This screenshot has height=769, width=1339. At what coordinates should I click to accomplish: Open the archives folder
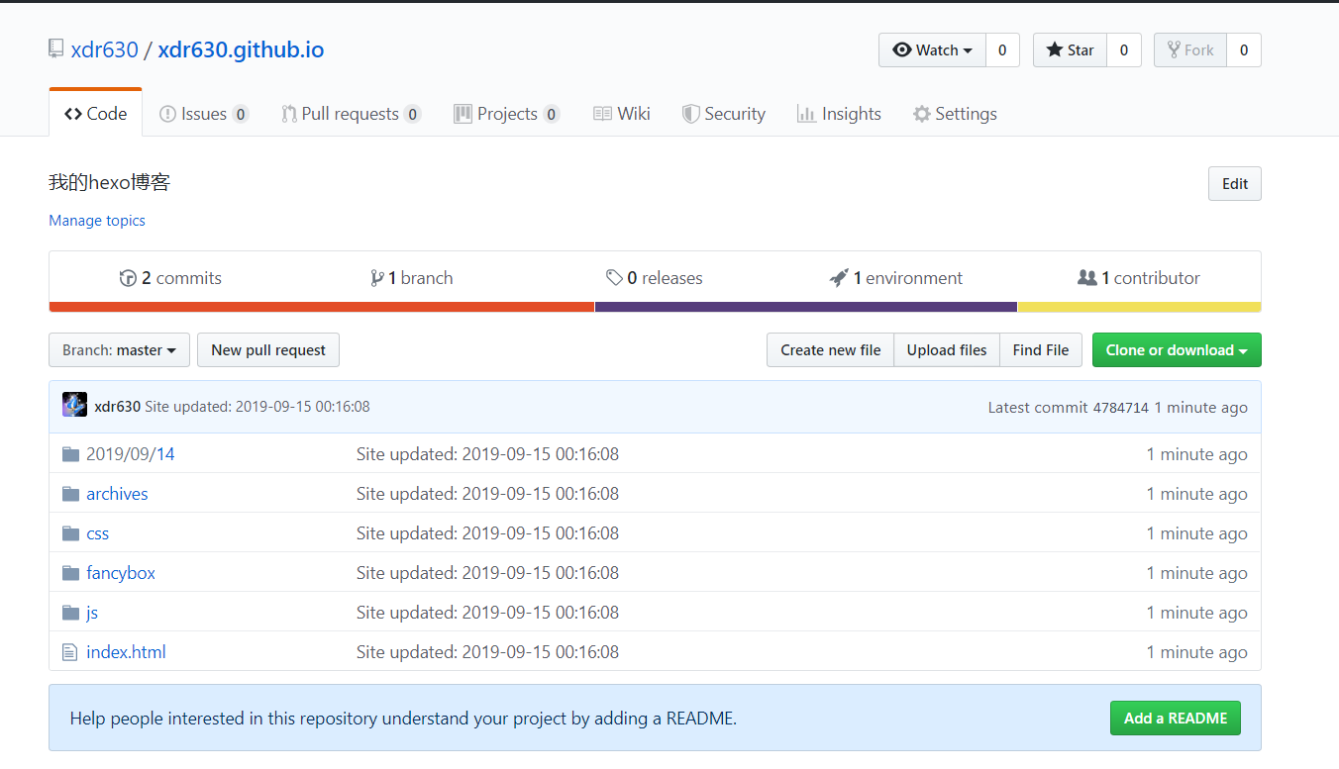[117, 494]
